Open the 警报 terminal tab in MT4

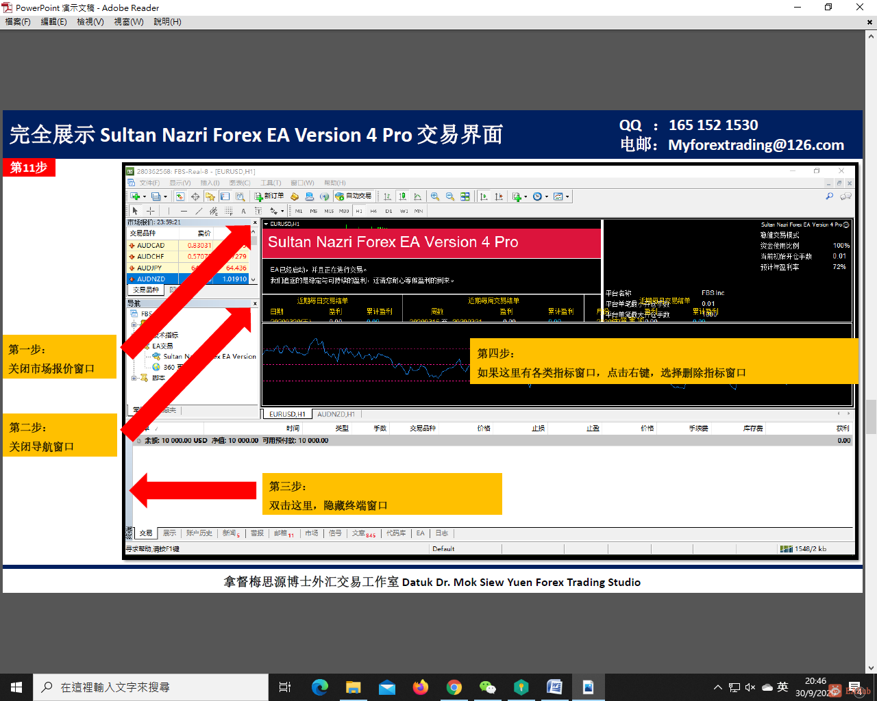pos(257,533)
